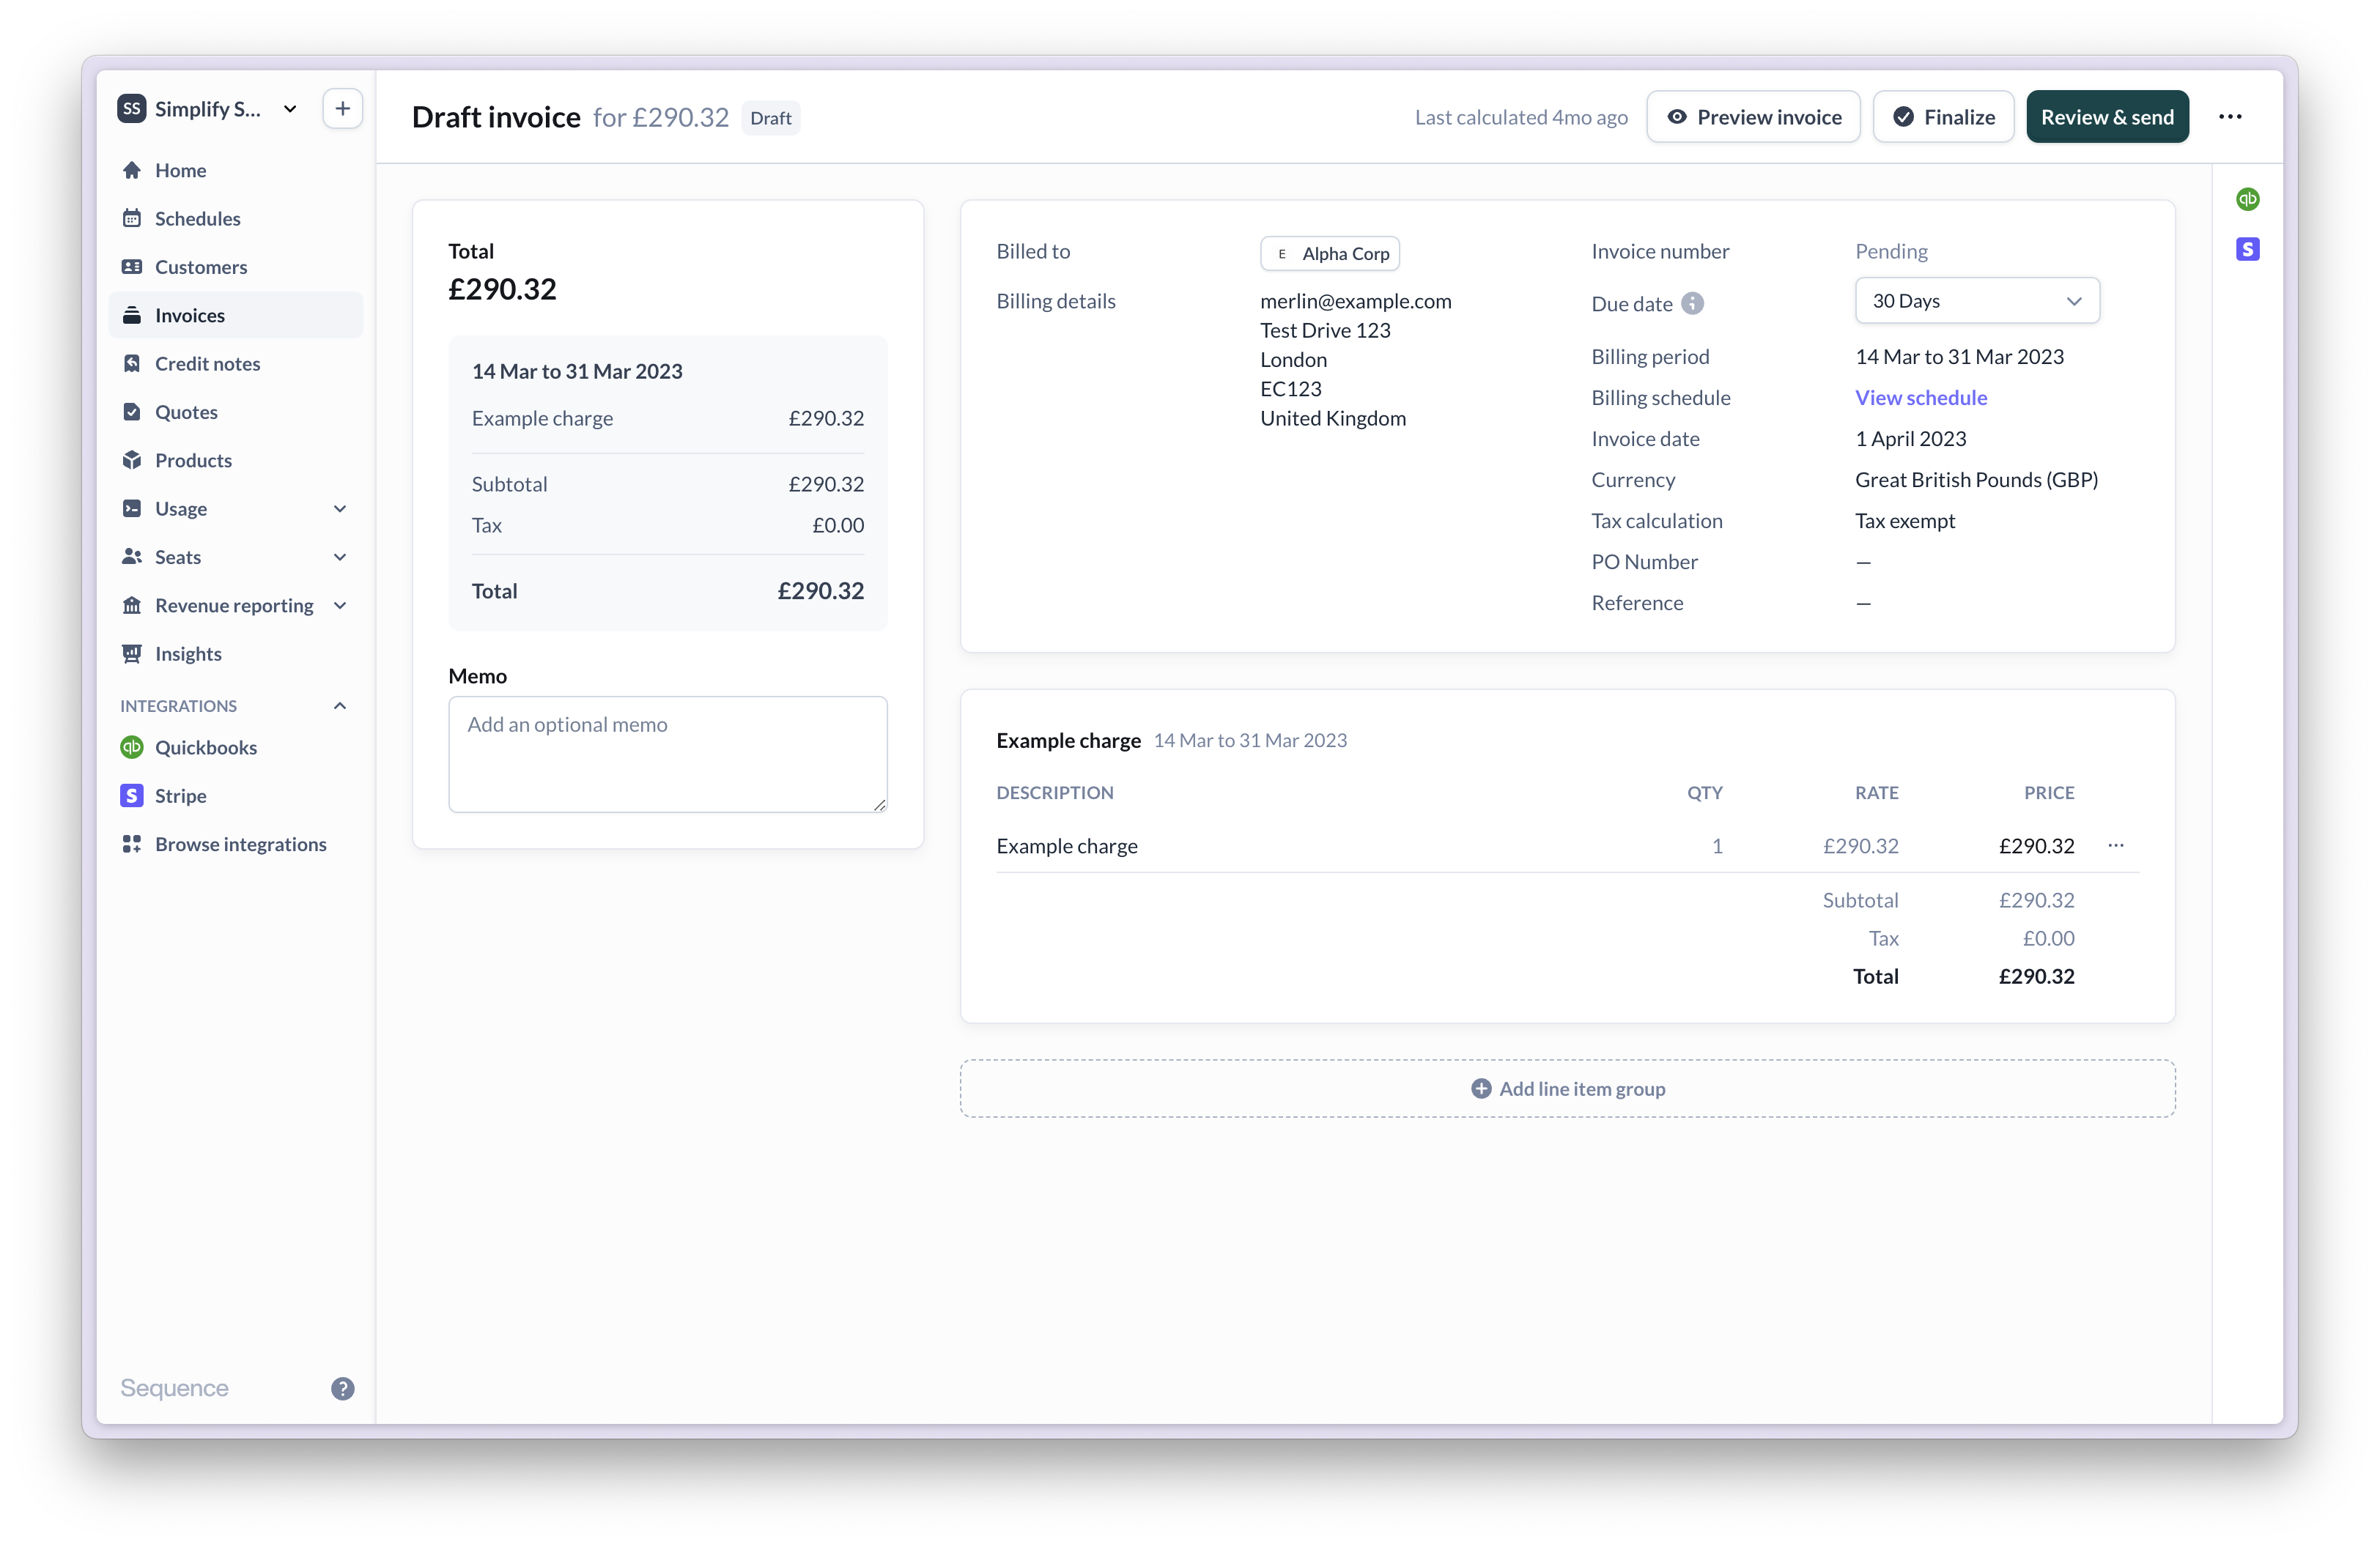Click the Insights chart icon

click(131, 653)
